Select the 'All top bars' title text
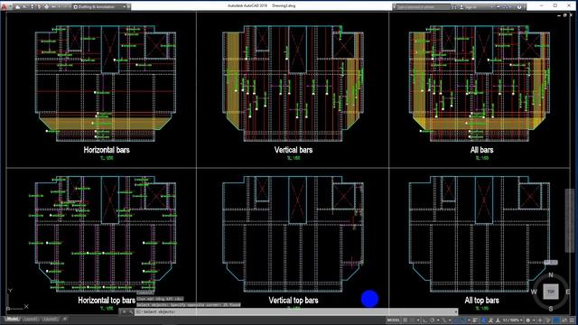The width and height of the screenshot is (578, 325). [481, 301]
